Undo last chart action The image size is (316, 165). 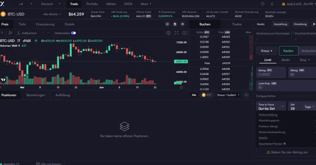pos(43,33)
